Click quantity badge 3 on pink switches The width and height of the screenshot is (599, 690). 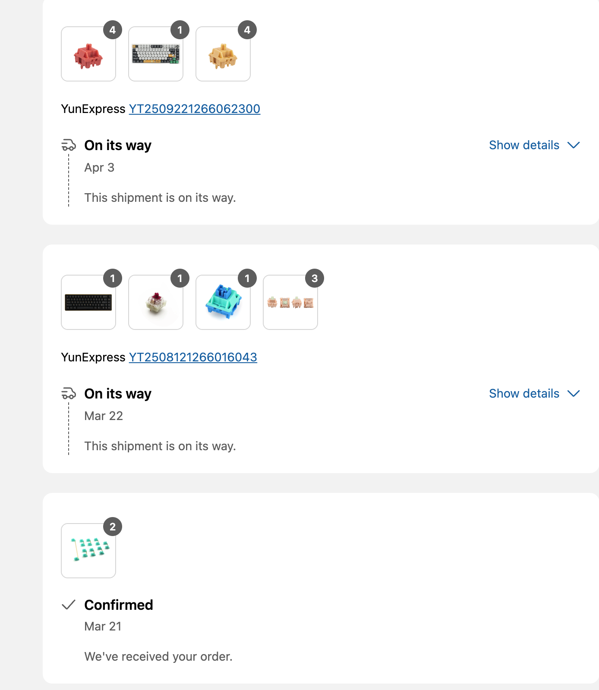pos(315,279)
